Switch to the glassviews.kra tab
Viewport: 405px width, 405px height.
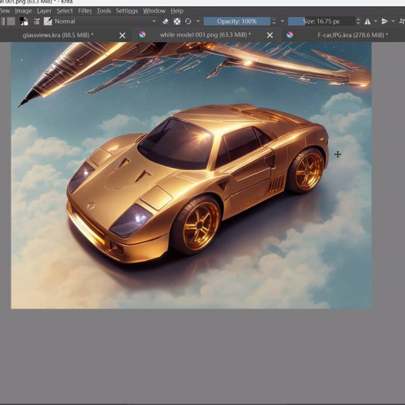pyautogui.click(x=58, y=34)
